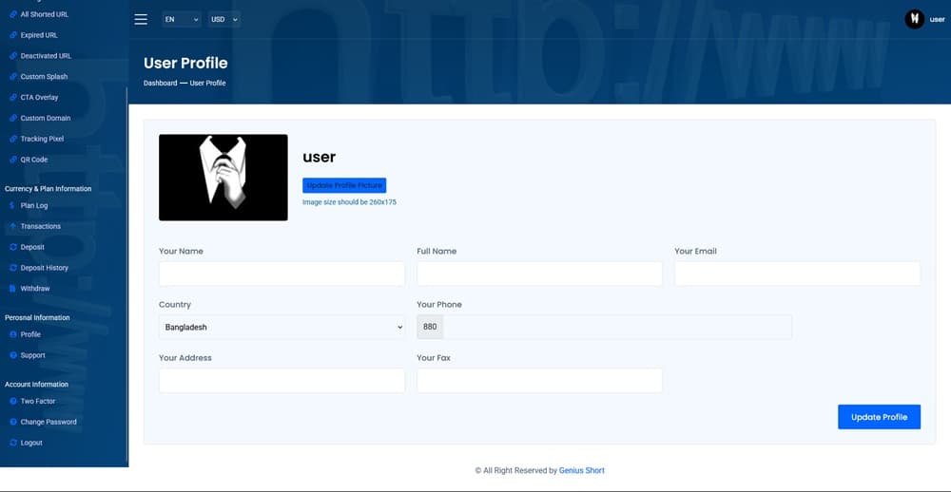Click the Plan Log dollar icon
The width and height of the screenshot is (951, 492).
(x=11, y=205)
